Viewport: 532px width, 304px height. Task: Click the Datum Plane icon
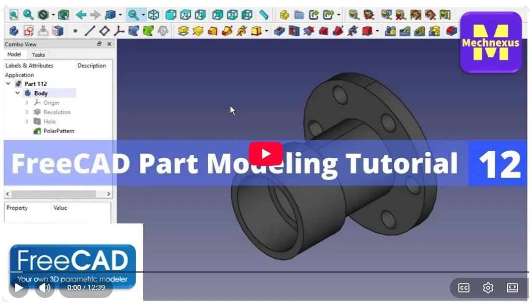(x=104, y=31)
